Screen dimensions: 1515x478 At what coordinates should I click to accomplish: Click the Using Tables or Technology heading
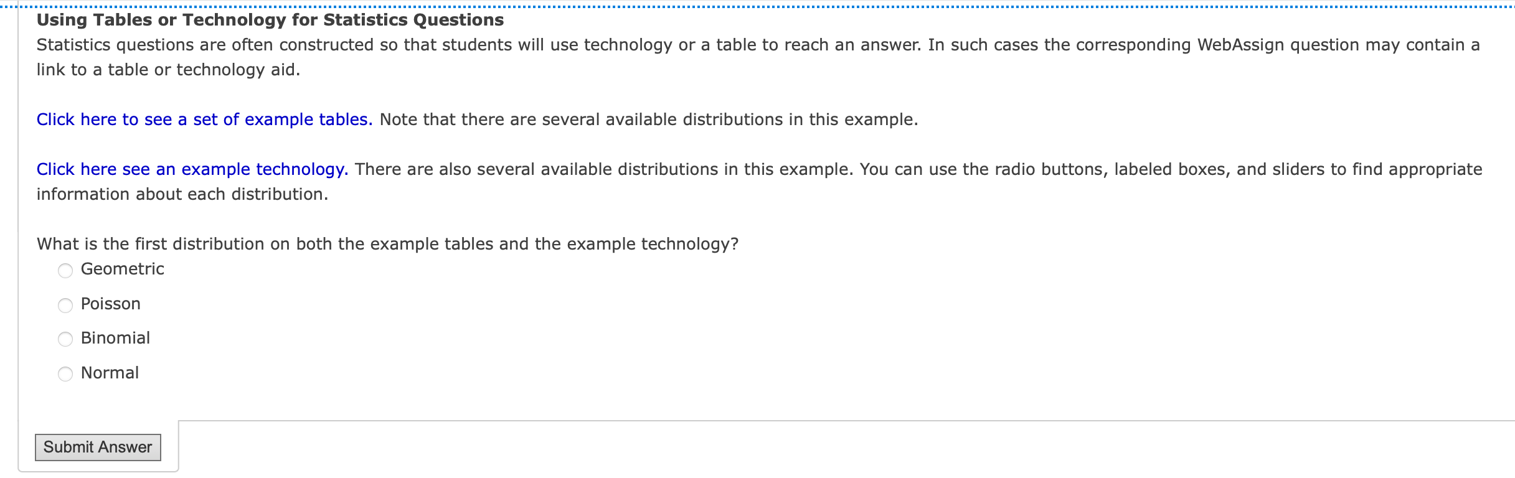[x=270, y=19]
